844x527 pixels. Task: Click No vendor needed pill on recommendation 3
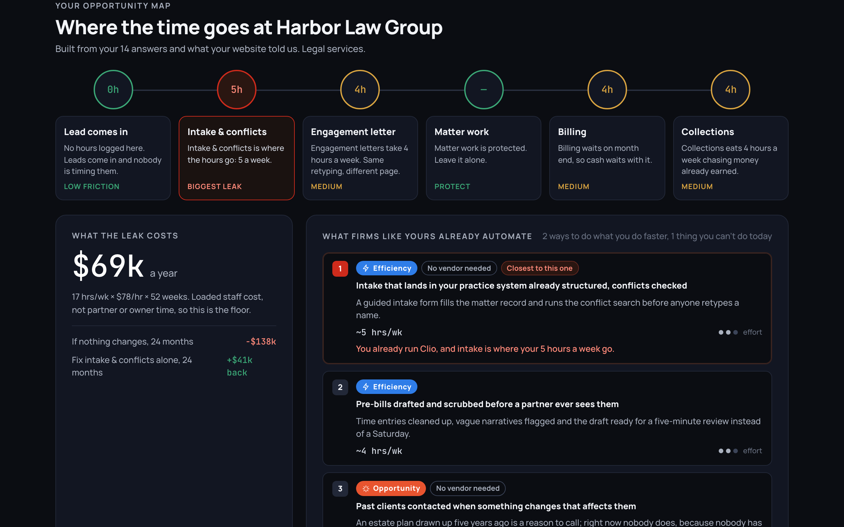468,488
